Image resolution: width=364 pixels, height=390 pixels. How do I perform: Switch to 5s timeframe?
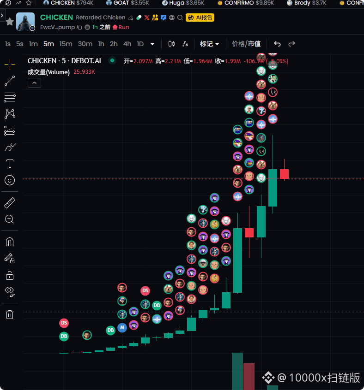[x=20, y=44]
